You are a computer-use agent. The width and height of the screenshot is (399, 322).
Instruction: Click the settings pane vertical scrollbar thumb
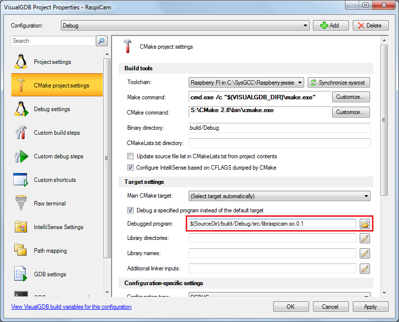(x=384, y=120)
